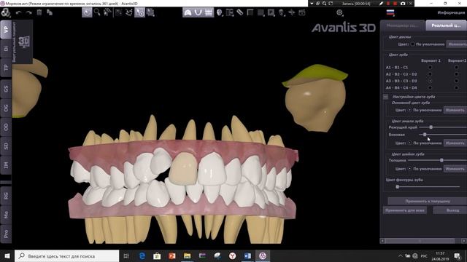Collapse the tooth color settings section
Screen dimensions: 467x262
click(x=386, y=97)
